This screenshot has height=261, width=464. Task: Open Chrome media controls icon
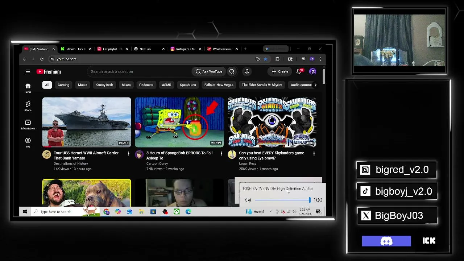tap(303, 59)
